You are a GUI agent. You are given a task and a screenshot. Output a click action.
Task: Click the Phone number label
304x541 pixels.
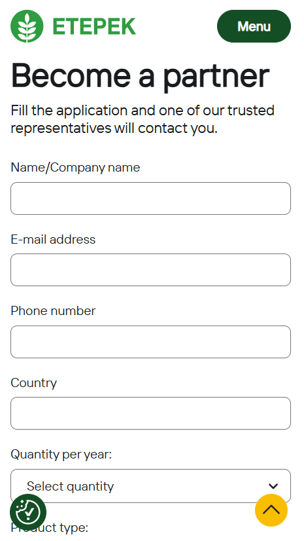(x=53, y=311)
